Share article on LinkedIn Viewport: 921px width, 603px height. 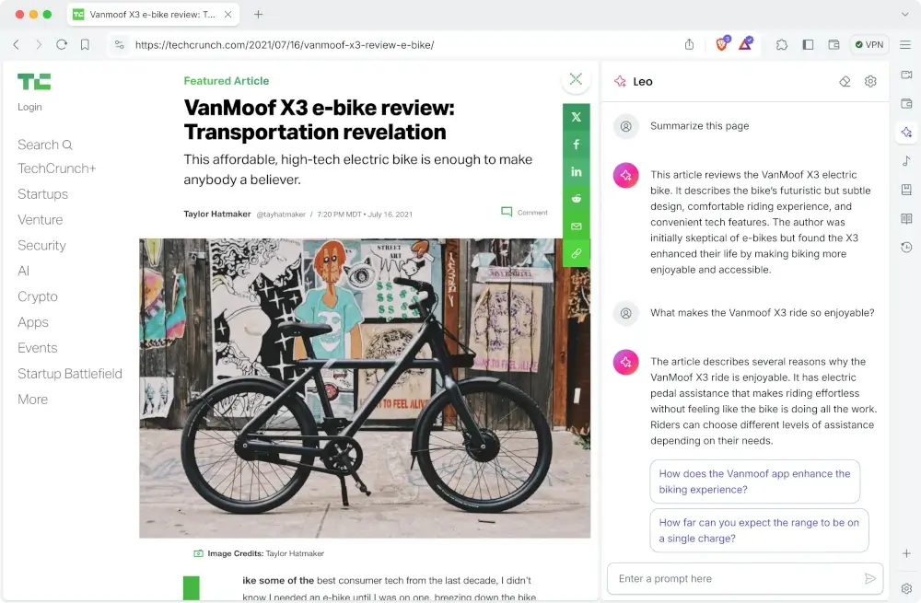(577, 171)
